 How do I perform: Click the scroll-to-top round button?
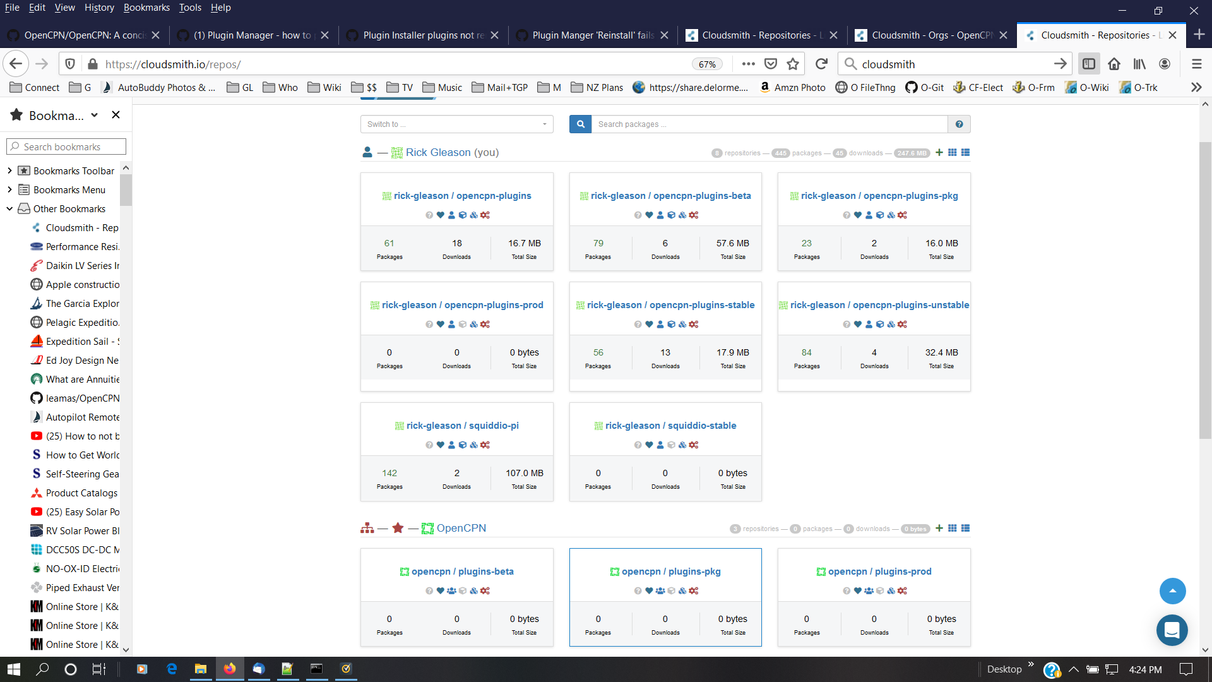1173,591
